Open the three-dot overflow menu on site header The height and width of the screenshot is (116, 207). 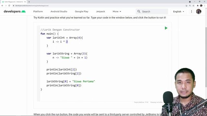pyautogui.click(x=191, y=12)
